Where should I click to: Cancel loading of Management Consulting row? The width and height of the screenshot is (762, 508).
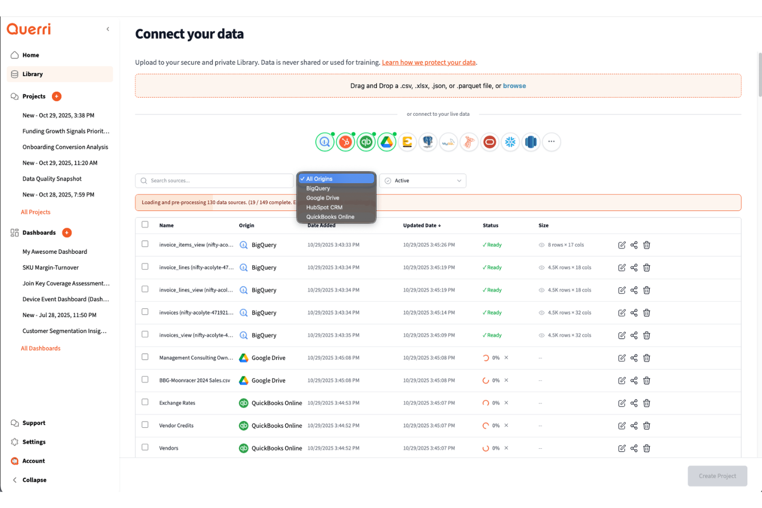[x=506, y=358]
